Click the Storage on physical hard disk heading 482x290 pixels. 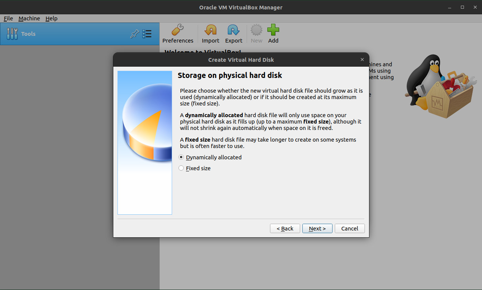230,75
